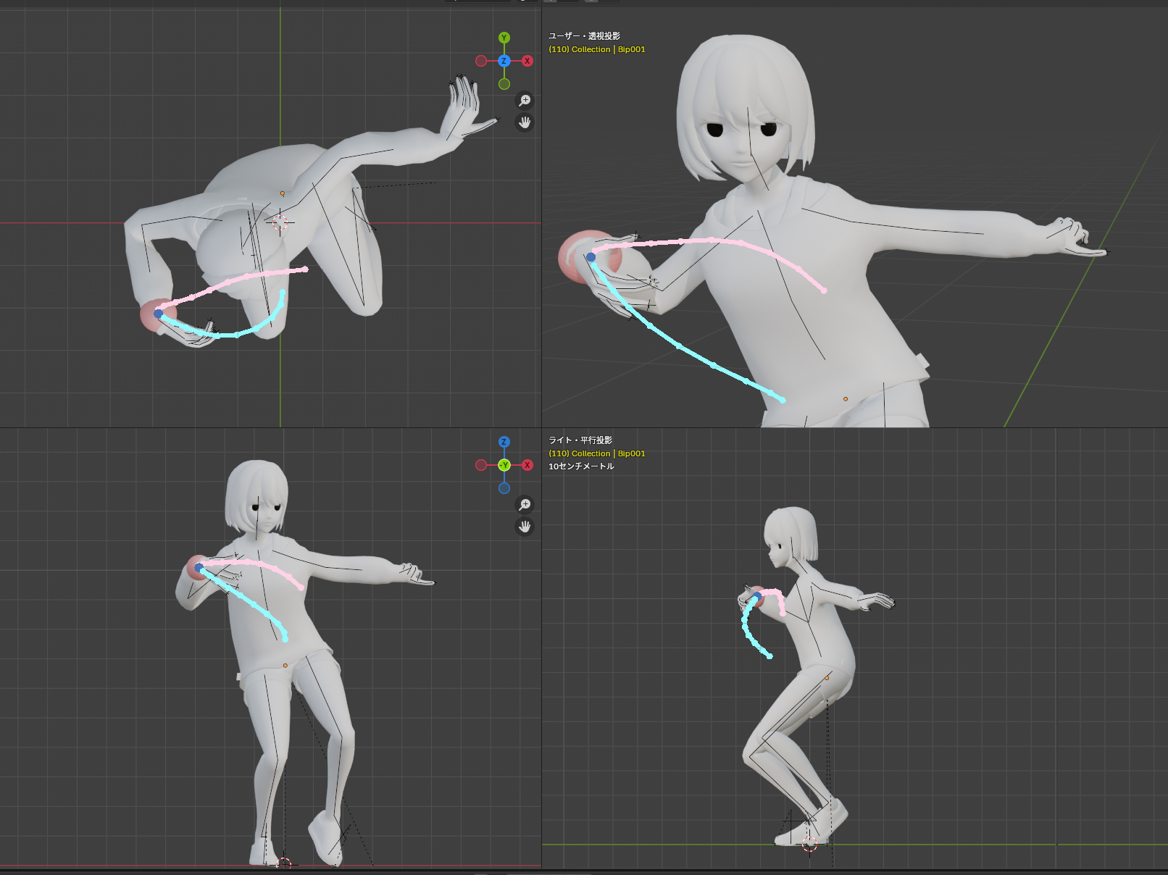The image size is (1168, 875).
Task: Click the unlabeled negative X circle on front-view gizmo
Action: click(x=481, y=465)
